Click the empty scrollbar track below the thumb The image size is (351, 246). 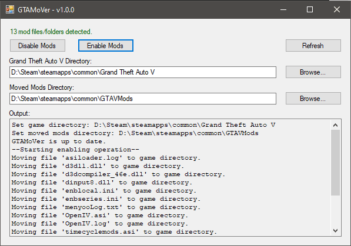tap(335, 211)
